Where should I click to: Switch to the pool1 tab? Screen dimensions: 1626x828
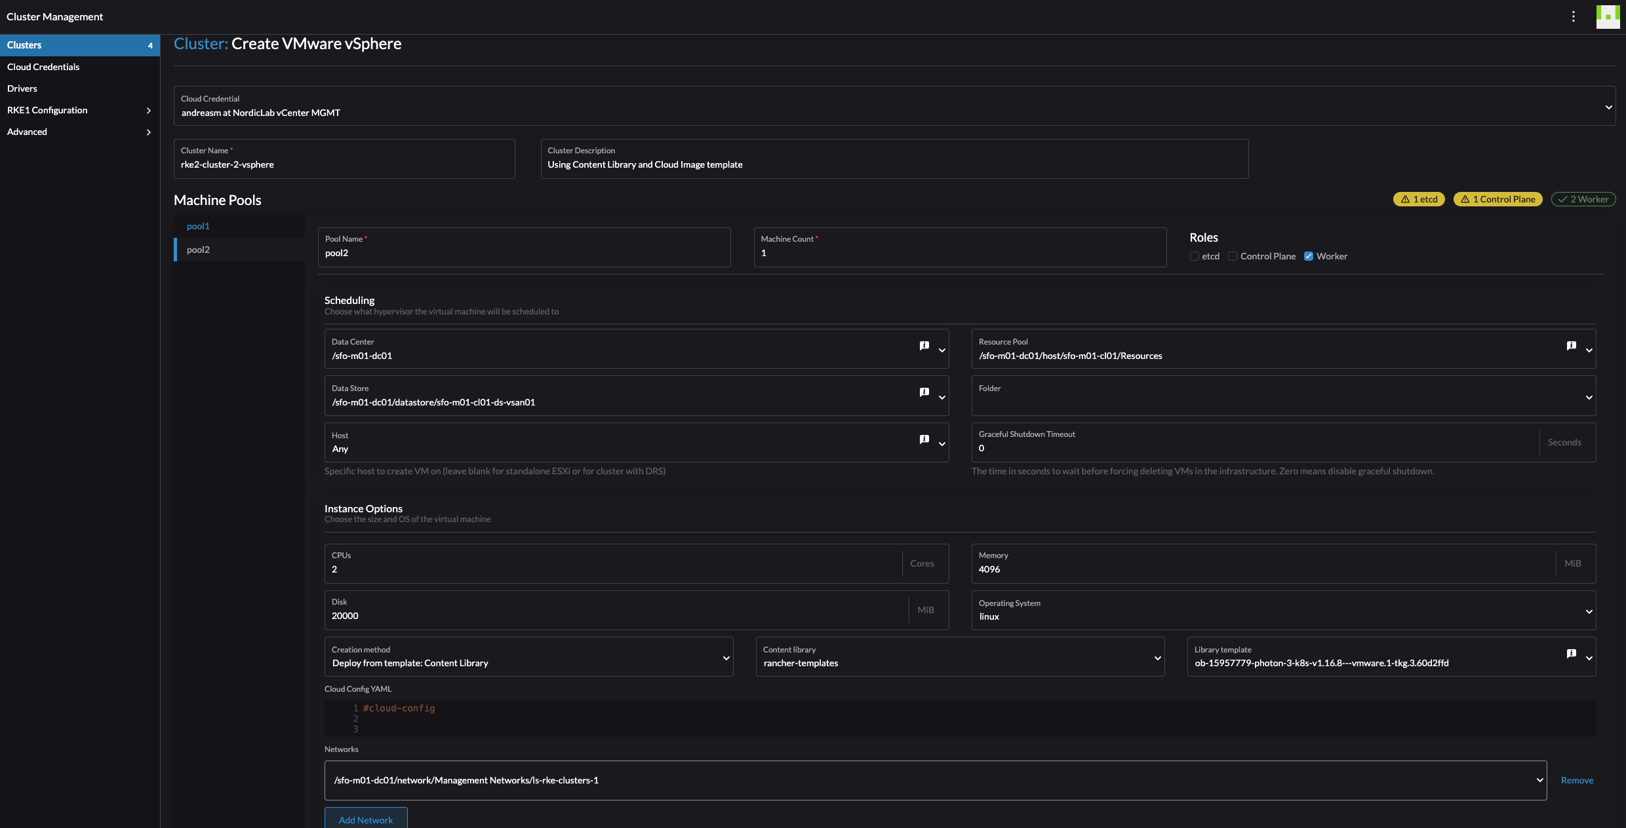click(239, 226)
